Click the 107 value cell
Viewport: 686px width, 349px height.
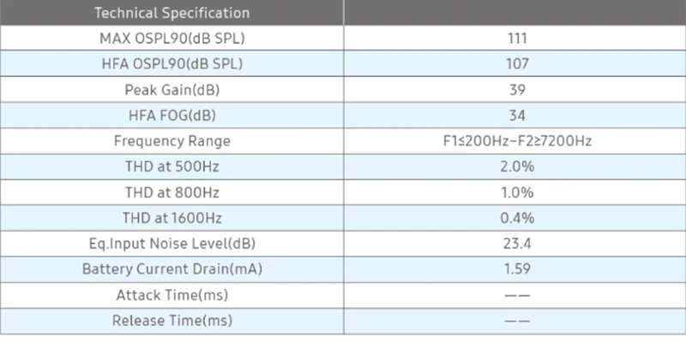[x=516, y=64]
